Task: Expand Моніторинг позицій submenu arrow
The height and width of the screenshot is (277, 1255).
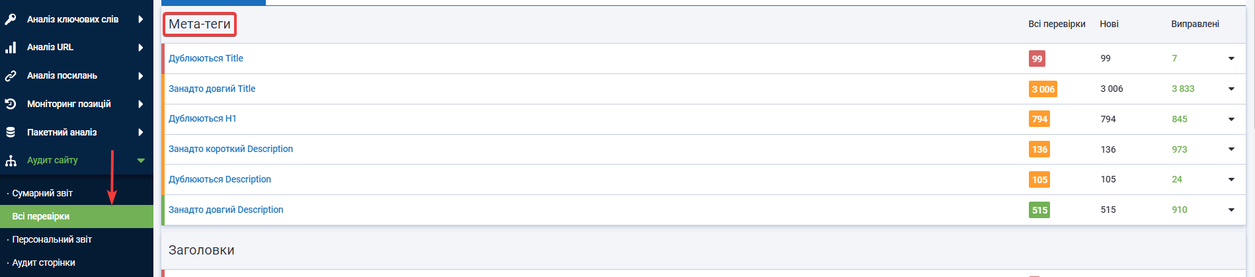Action: (141, 104)
